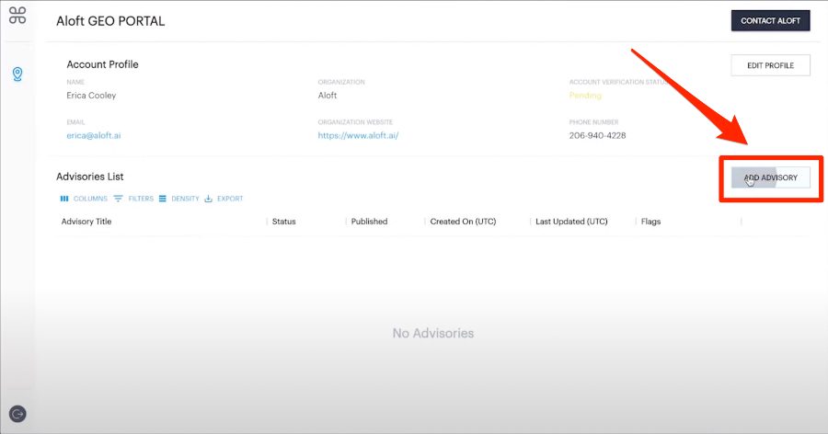The height and width of the screenshot is (434, 828).
Task: Show the Filters panel for advisories
Action: (133, 199)
